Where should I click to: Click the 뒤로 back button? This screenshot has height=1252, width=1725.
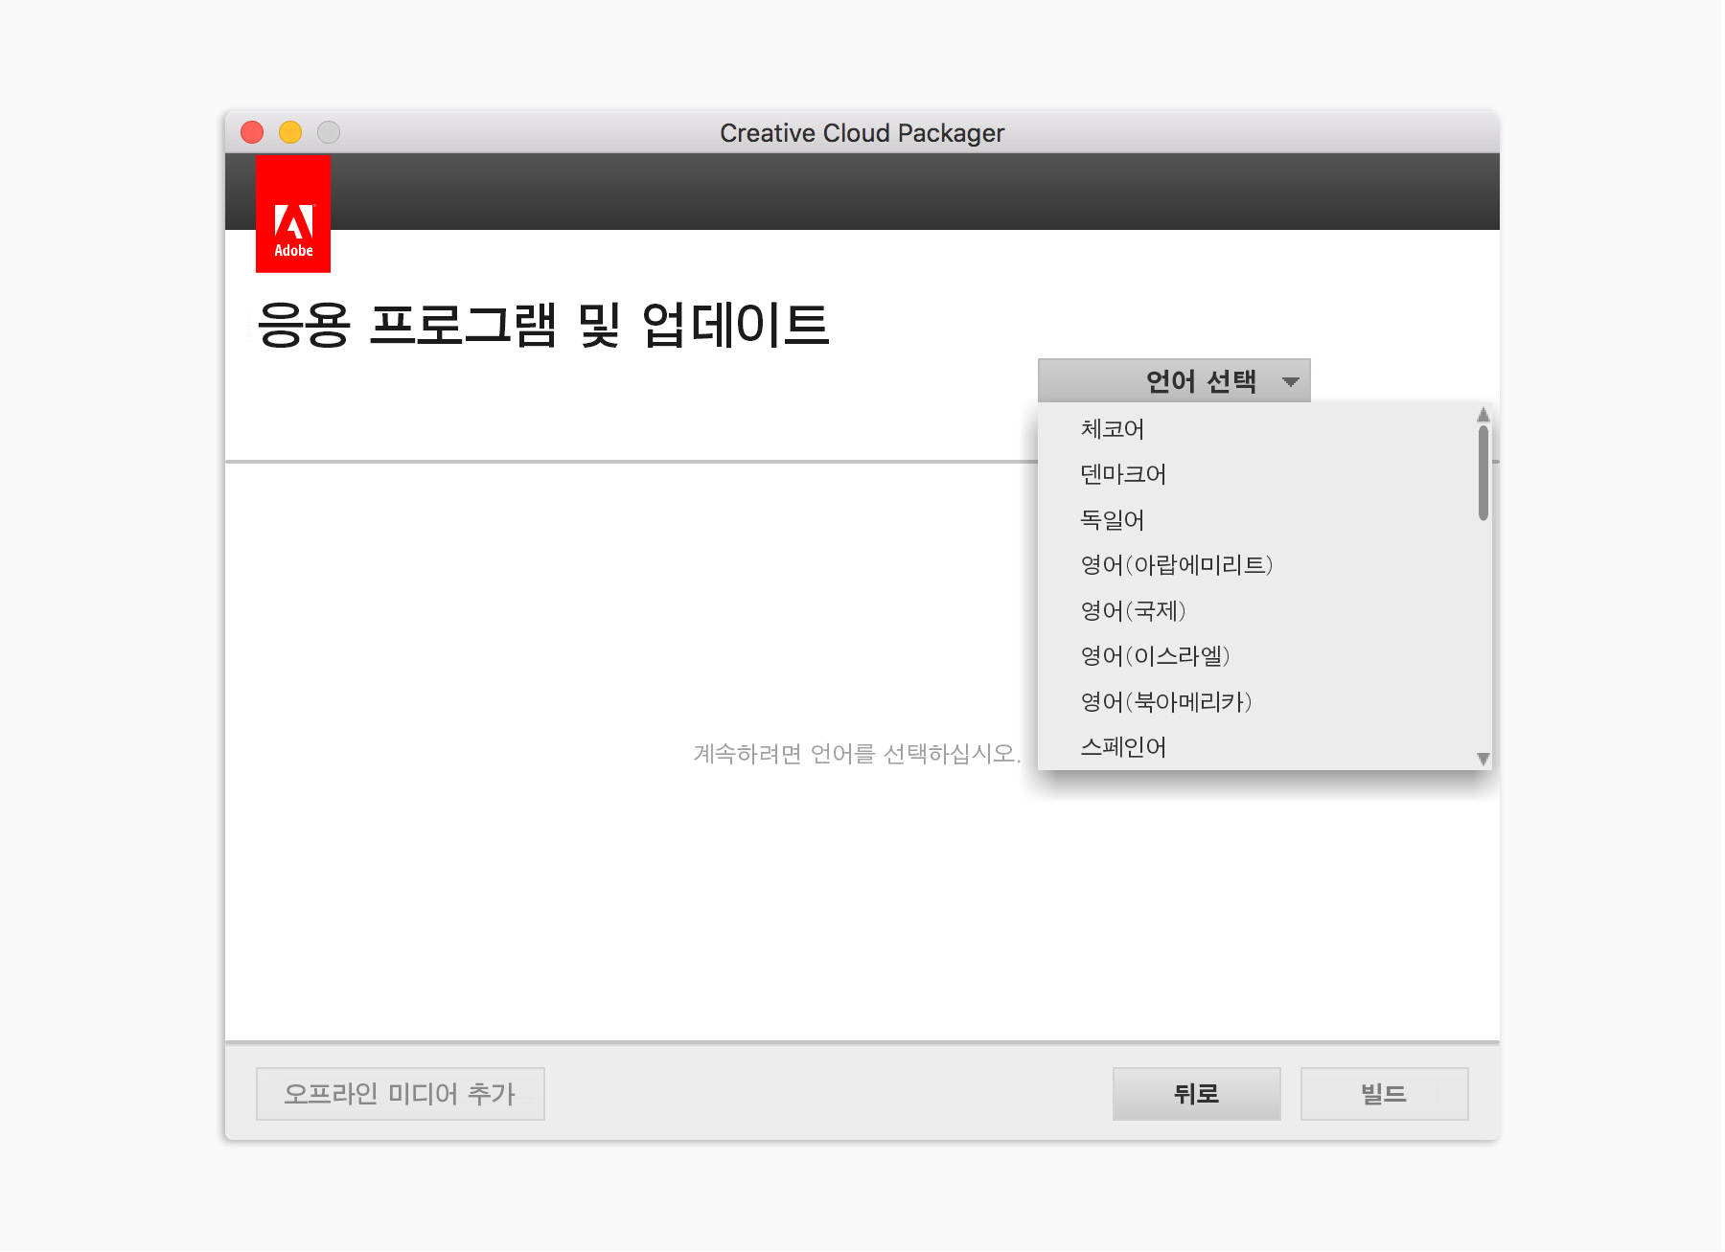pyautogui.click(x=1196, y=1094)
